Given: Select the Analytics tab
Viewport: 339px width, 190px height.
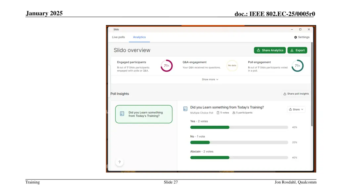Looking at the screenshot, I should click(139, 37).
